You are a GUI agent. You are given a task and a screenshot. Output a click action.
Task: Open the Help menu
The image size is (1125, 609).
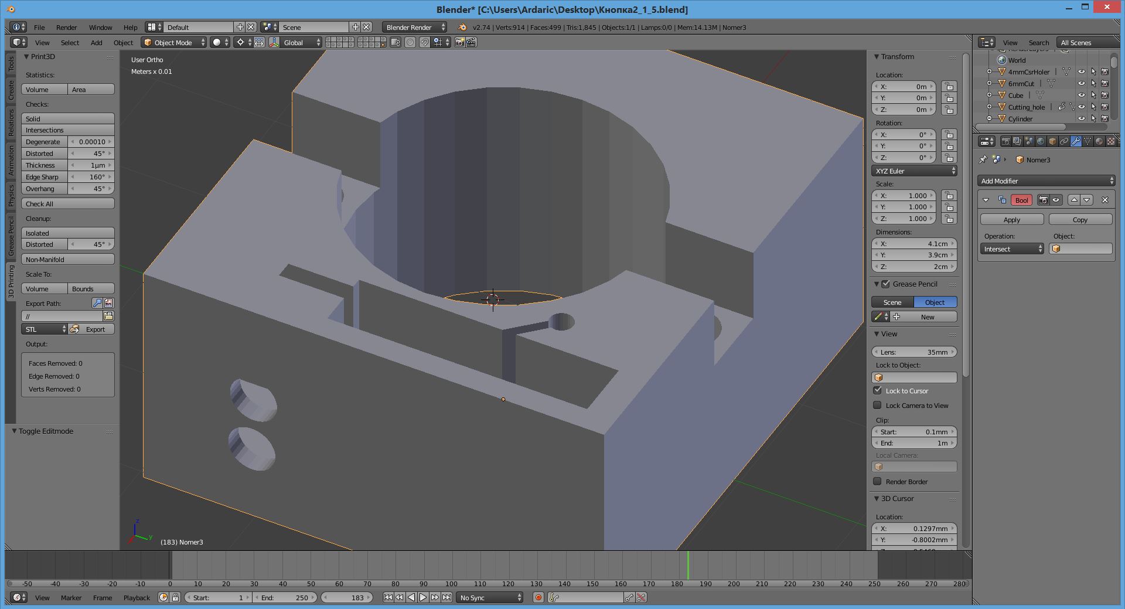[130, 27]
